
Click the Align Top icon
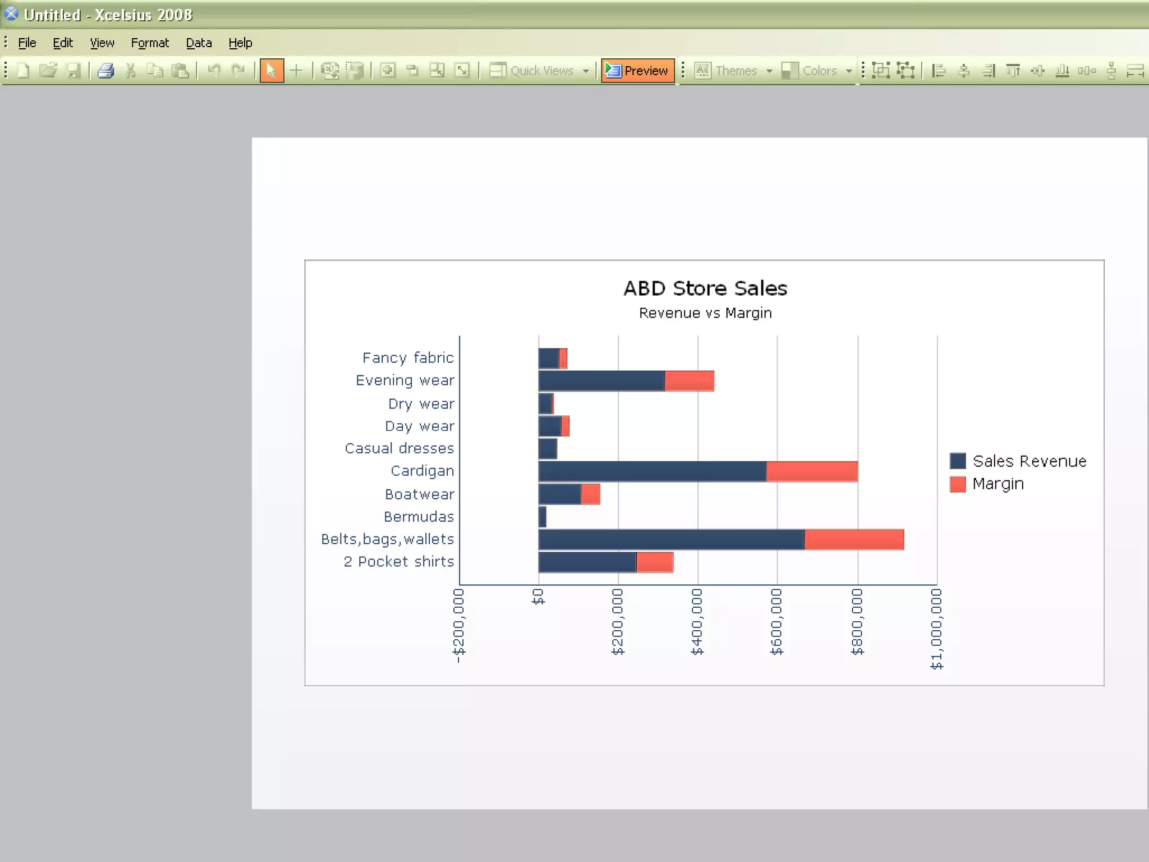[1013, 71]
